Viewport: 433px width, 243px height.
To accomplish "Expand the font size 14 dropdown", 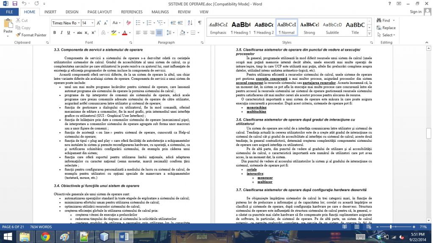I will click(x=92, y=23).
